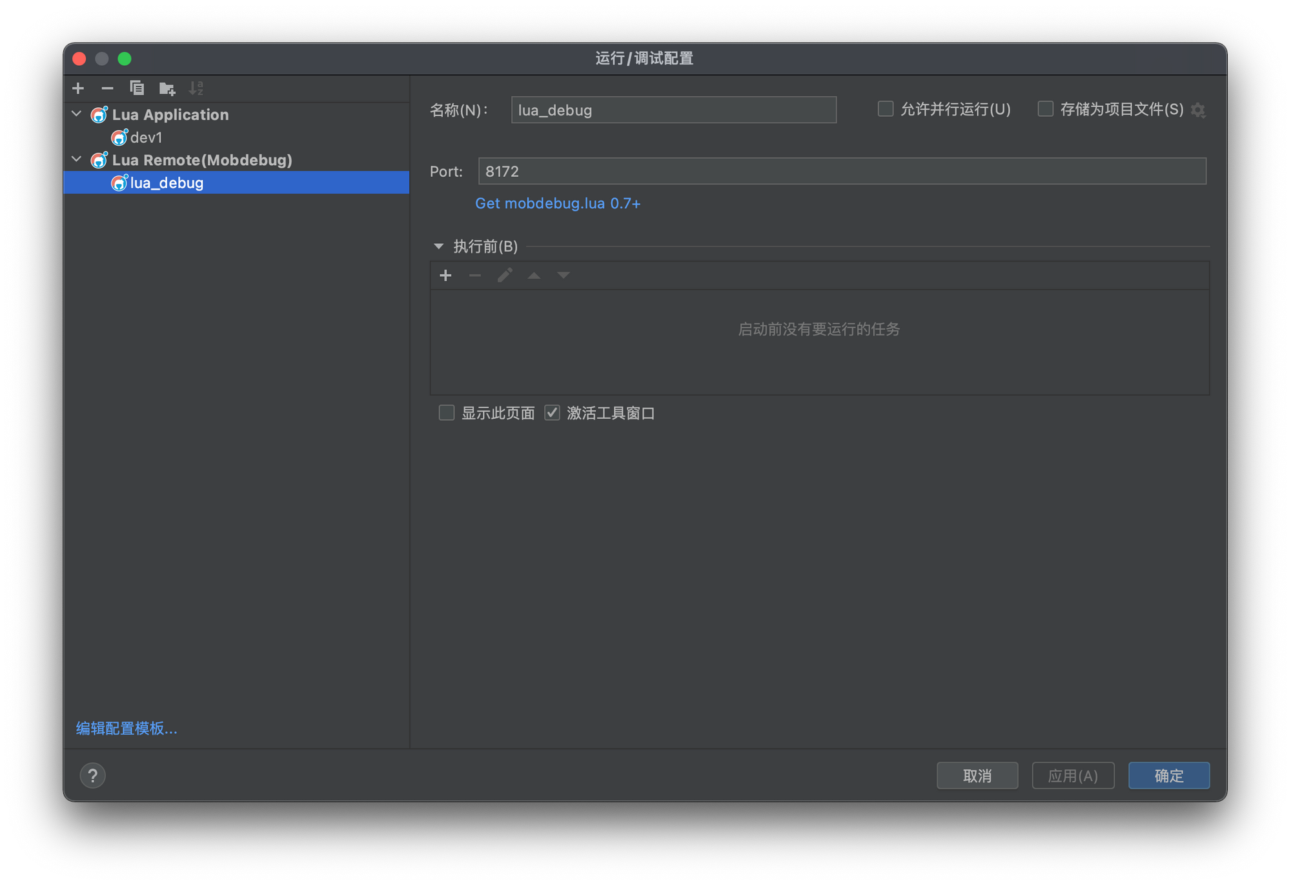Remove the selected configuration with minus icon
This screenshot has height=886, width=1291.
(x=107, y=88)
